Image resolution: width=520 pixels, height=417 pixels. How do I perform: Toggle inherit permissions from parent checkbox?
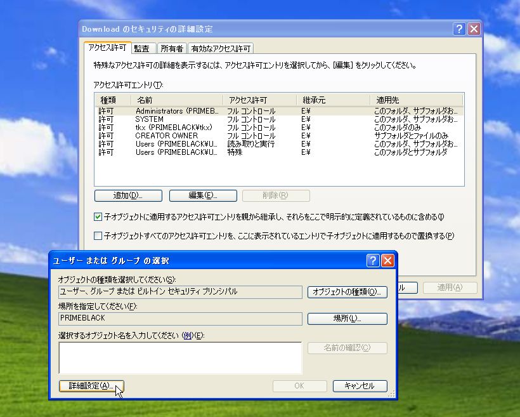click(x=98, y=217)
